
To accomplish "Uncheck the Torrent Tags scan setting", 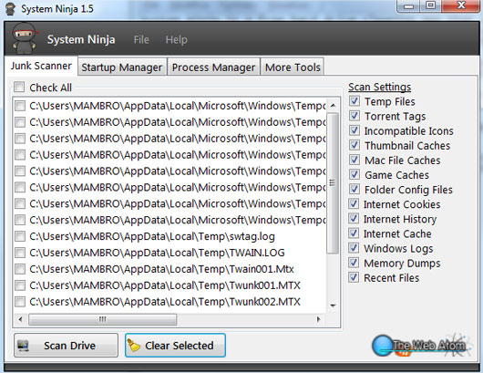I will (x=355, y=116).
